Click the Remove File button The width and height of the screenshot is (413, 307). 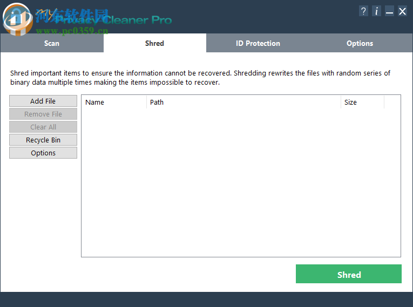coord(43,114)
